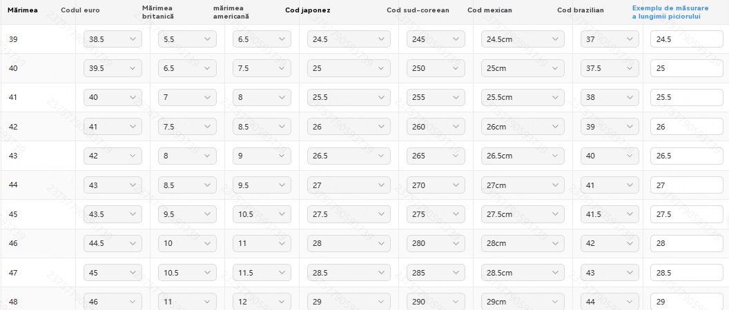Expand British size dropdown with 6.5
Screen dimensions: 729x310
[187, 68]
